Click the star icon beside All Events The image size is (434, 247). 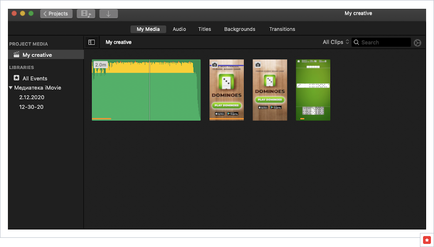pos(17,78)
